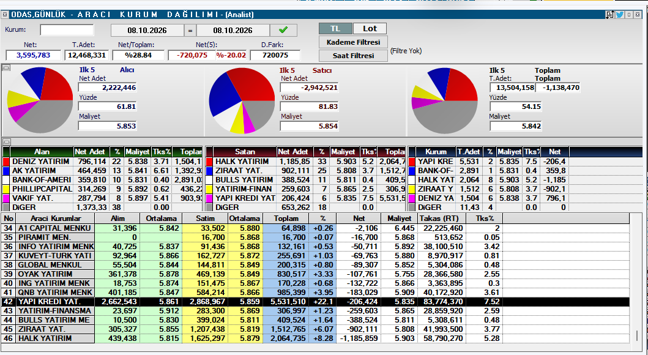
Task: Sort bottom table by Alim column
Action: [x=117, y=219]
